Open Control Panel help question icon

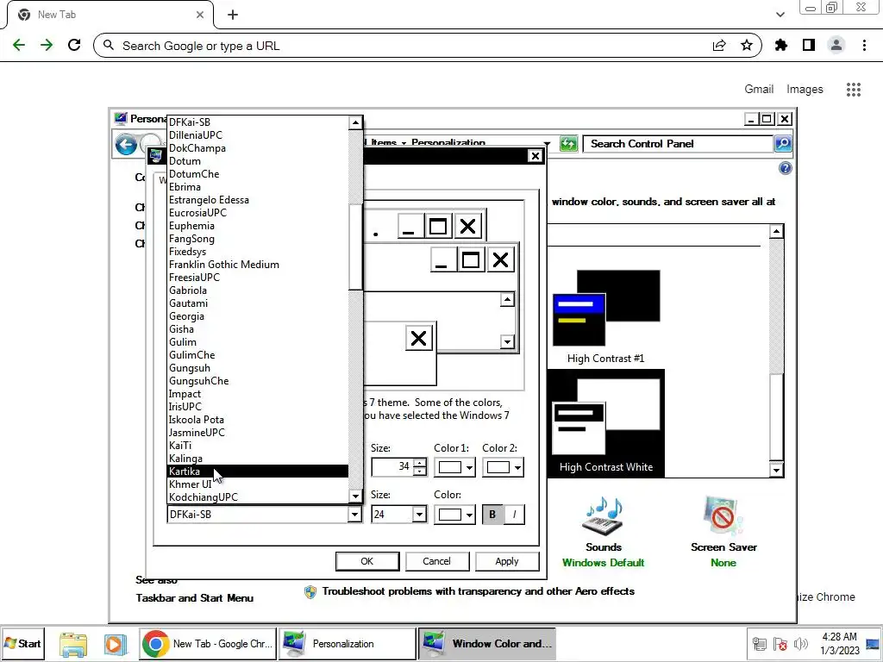click(785, 168)
